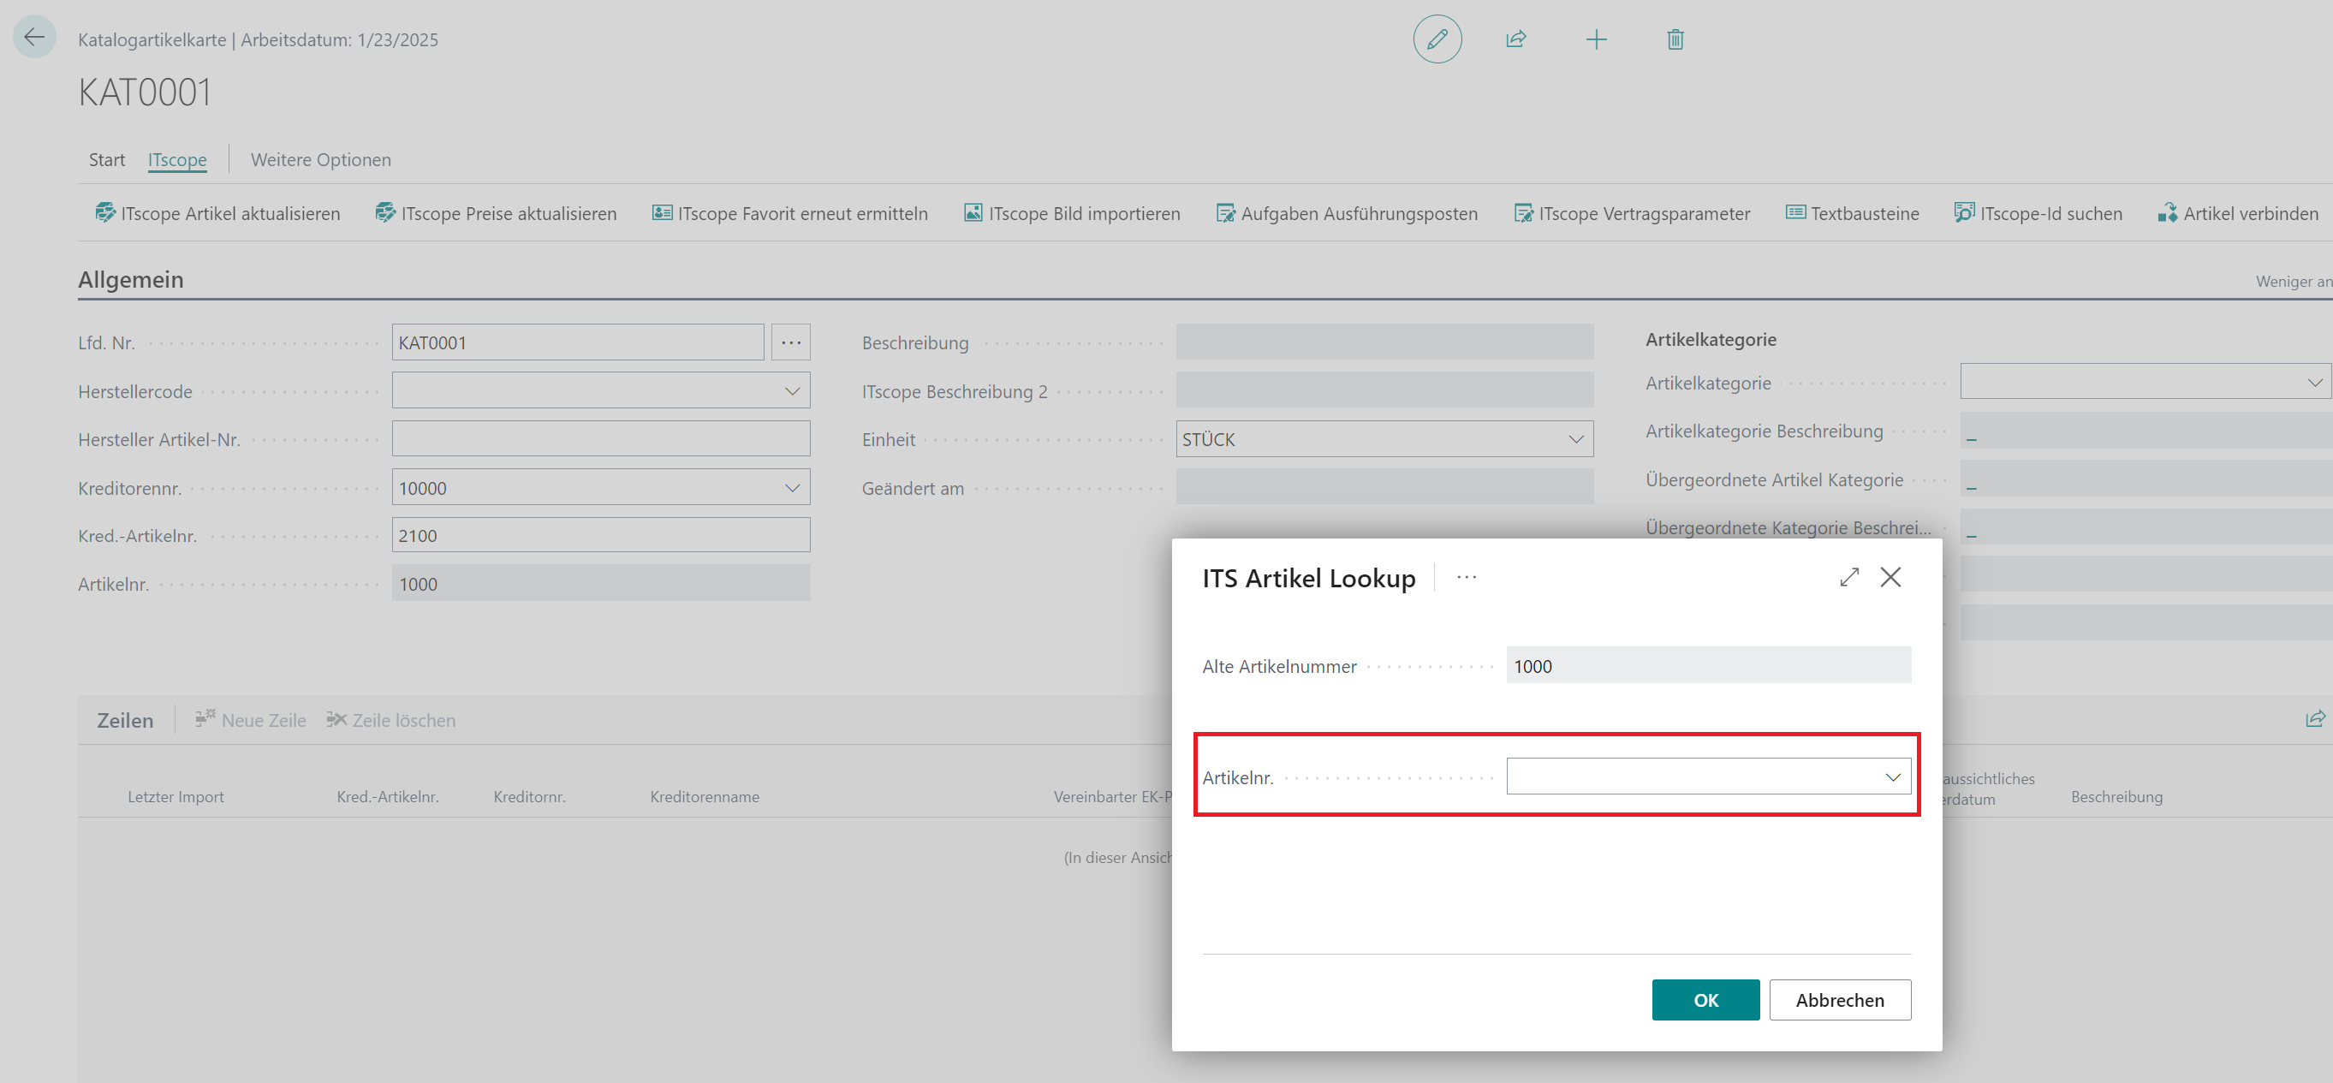Screen dimensions: 2333x1083
Task: Switch to the Start tab
Action: pyautogui.click(x=107, y=159)
